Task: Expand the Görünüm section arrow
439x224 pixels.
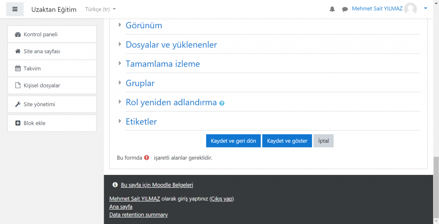Action: [120, 24]
